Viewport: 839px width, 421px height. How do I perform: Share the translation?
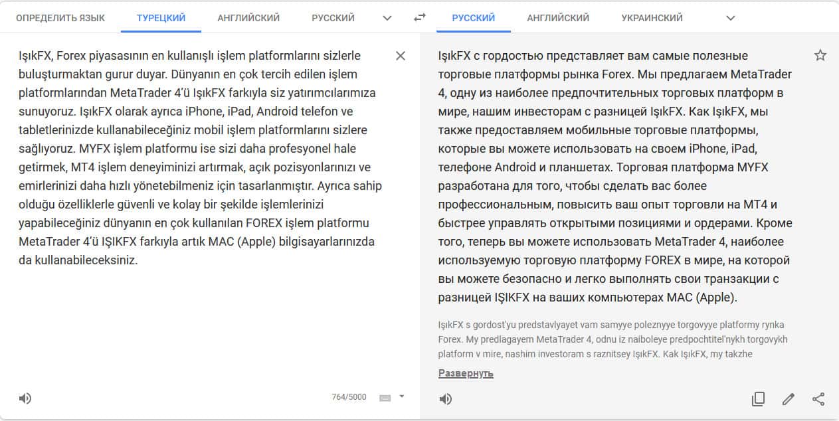coord(818,398)
